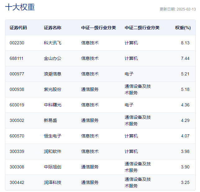200x192 pixels.
Task: Click the 证券代码 column header
Action: click(x=18, y=28)
